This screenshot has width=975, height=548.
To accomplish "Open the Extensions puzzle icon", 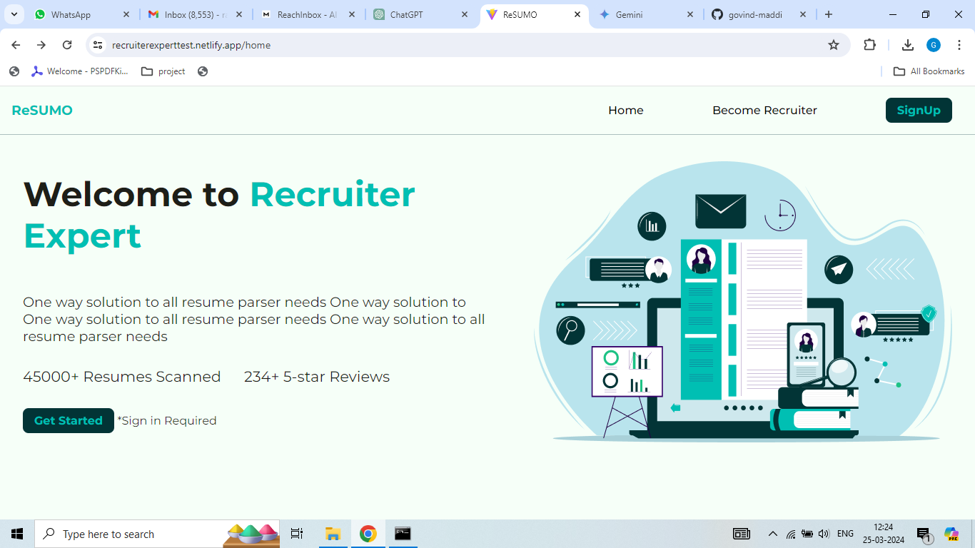I will [x=869, y=45].
